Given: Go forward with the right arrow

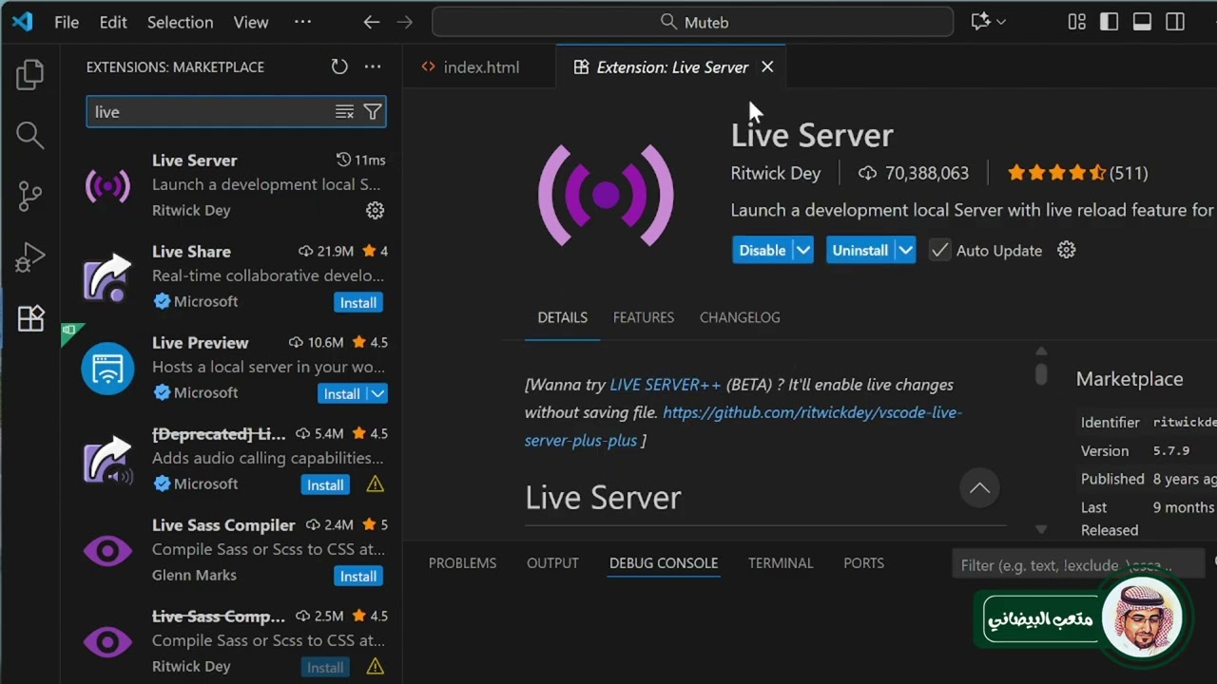Looking at the screenshot, I should pos(405,22).
